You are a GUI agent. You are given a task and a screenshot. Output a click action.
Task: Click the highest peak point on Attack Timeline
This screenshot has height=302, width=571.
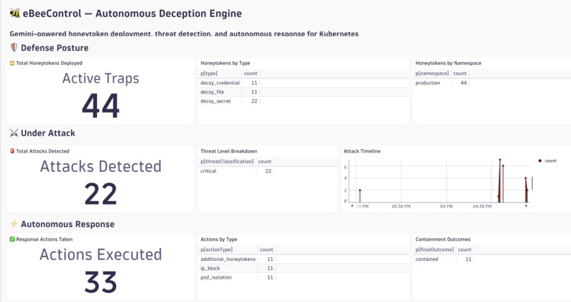[x=500, y=160]
